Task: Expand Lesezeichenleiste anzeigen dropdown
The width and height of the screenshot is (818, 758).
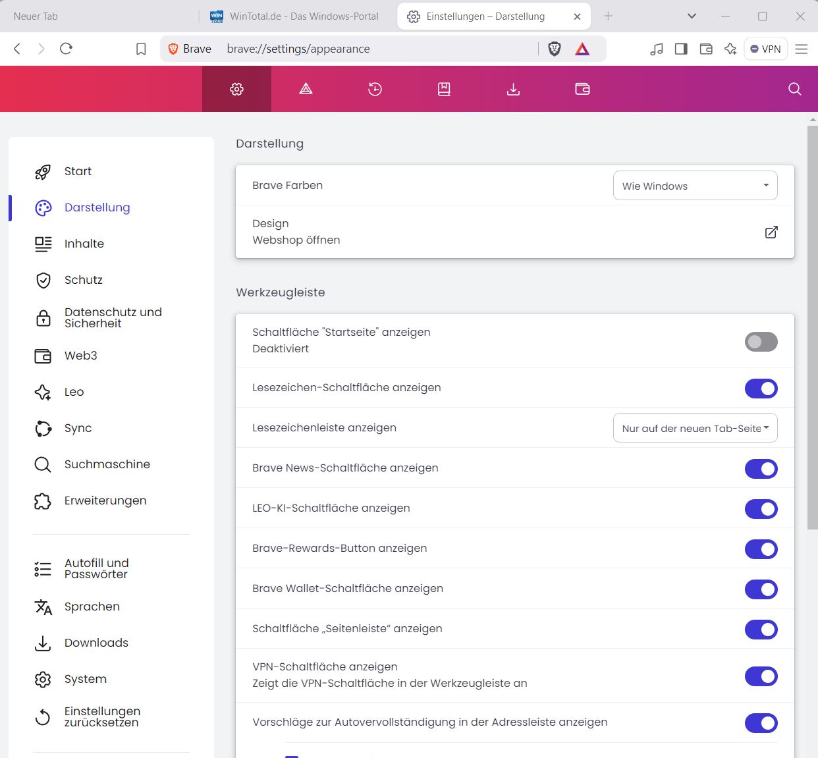Action: coord(695,428)
